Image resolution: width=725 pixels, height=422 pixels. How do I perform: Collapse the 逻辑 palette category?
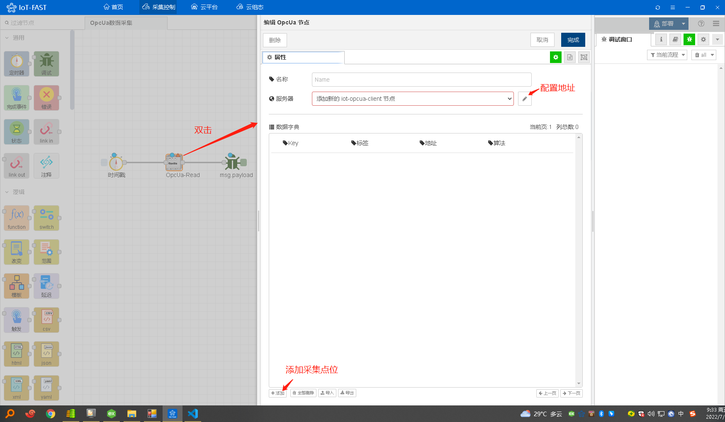tap(15, 192)
